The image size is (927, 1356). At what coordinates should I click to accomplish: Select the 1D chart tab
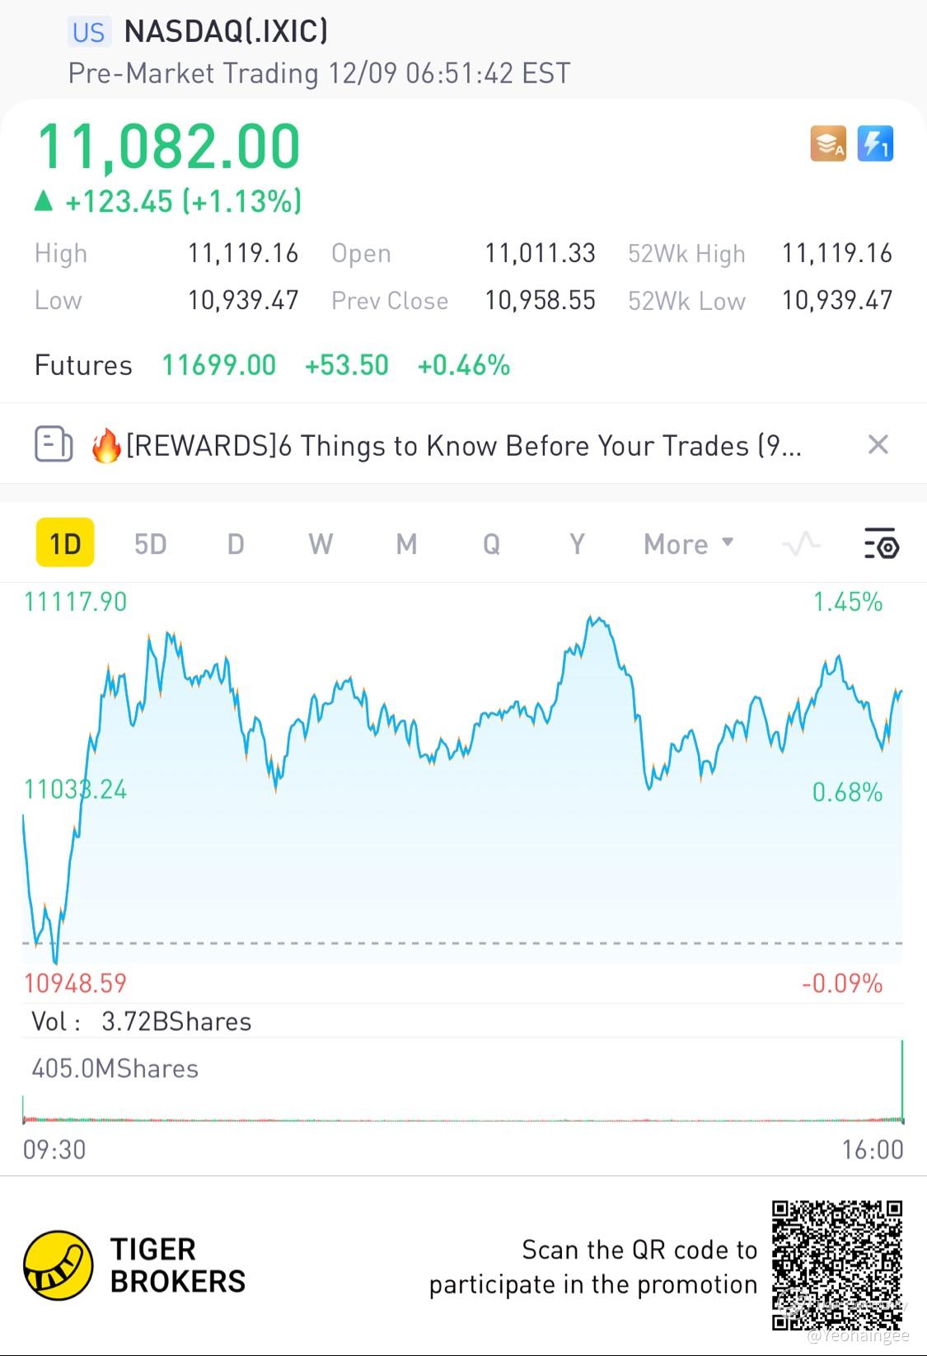pyautogui.click(x=65, y=544)
